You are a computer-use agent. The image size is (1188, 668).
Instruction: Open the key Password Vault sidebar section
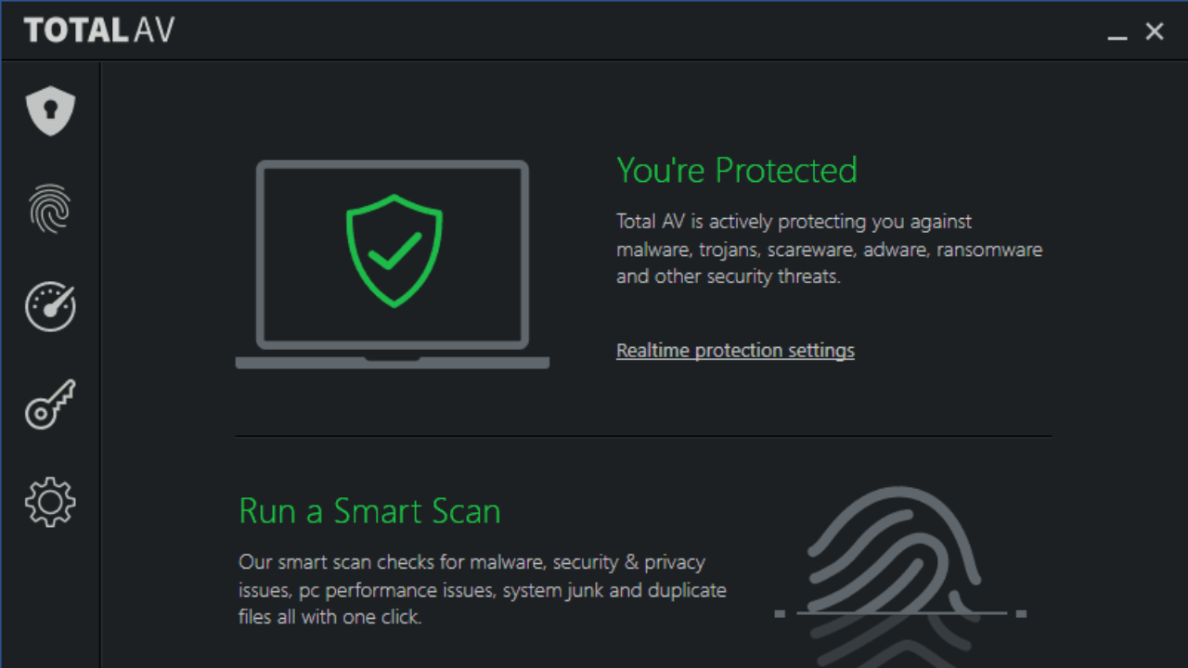(x=50, y=405)
